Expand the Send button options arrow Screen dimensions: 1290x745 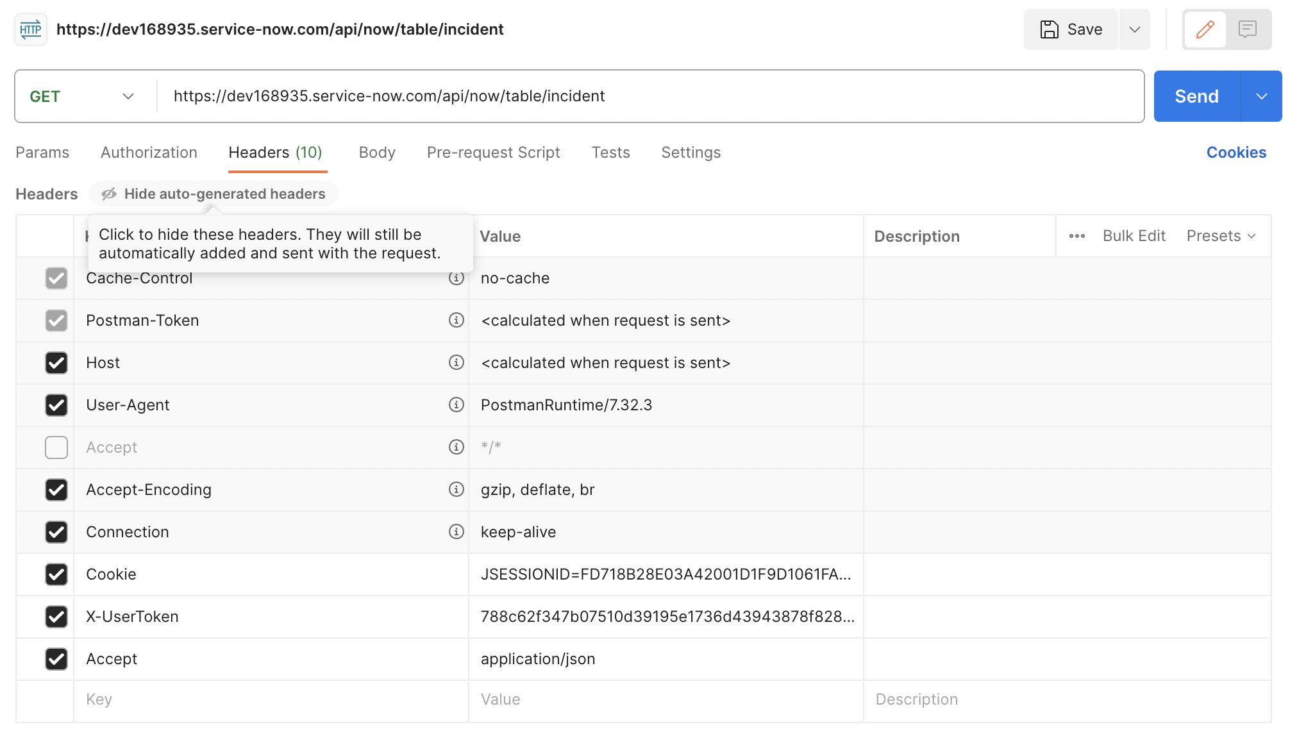(x=1261, y=96)
